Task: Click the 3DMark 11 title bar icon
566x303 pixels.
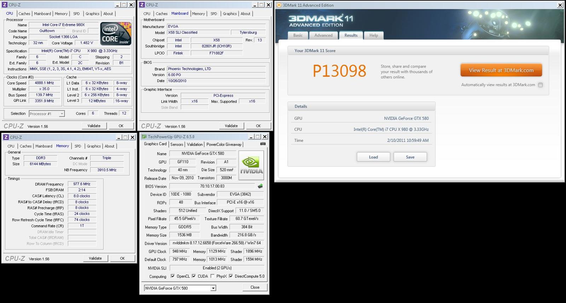Action: pos(279,5)
